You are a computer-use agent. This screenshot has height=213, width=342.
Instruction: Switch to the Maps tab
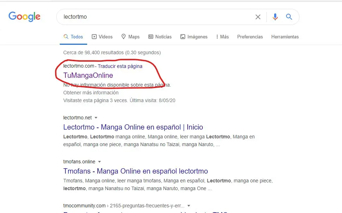tap(130, 37)
